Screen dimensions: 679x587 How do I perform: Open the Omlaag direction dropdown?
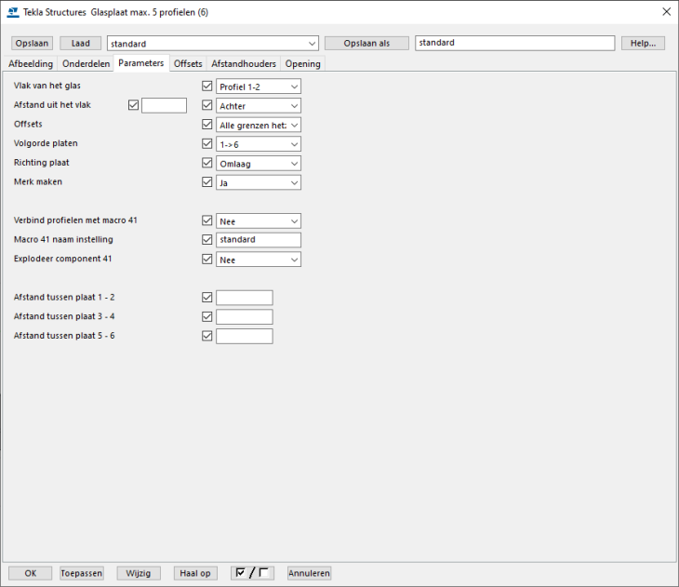(259, 164)
